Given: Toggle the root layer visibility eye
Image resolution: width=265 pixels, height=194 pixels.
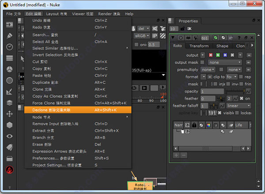Looking at the screenshot, I should (x=187, y=131).
